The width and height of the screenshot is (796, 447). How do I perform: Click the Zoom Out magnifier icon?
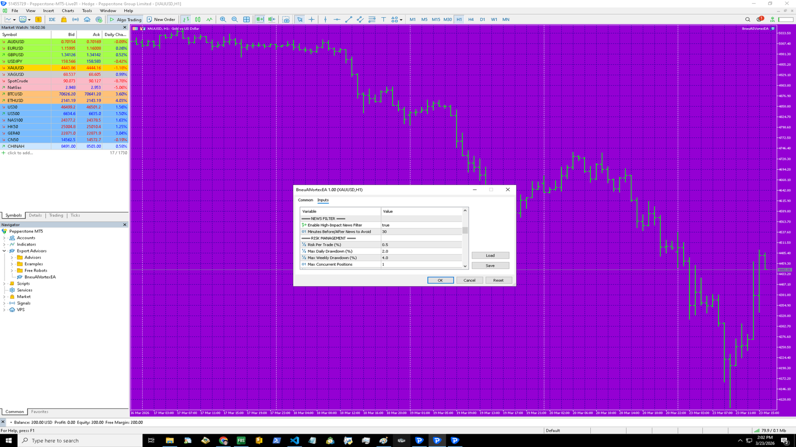point(235,19)
